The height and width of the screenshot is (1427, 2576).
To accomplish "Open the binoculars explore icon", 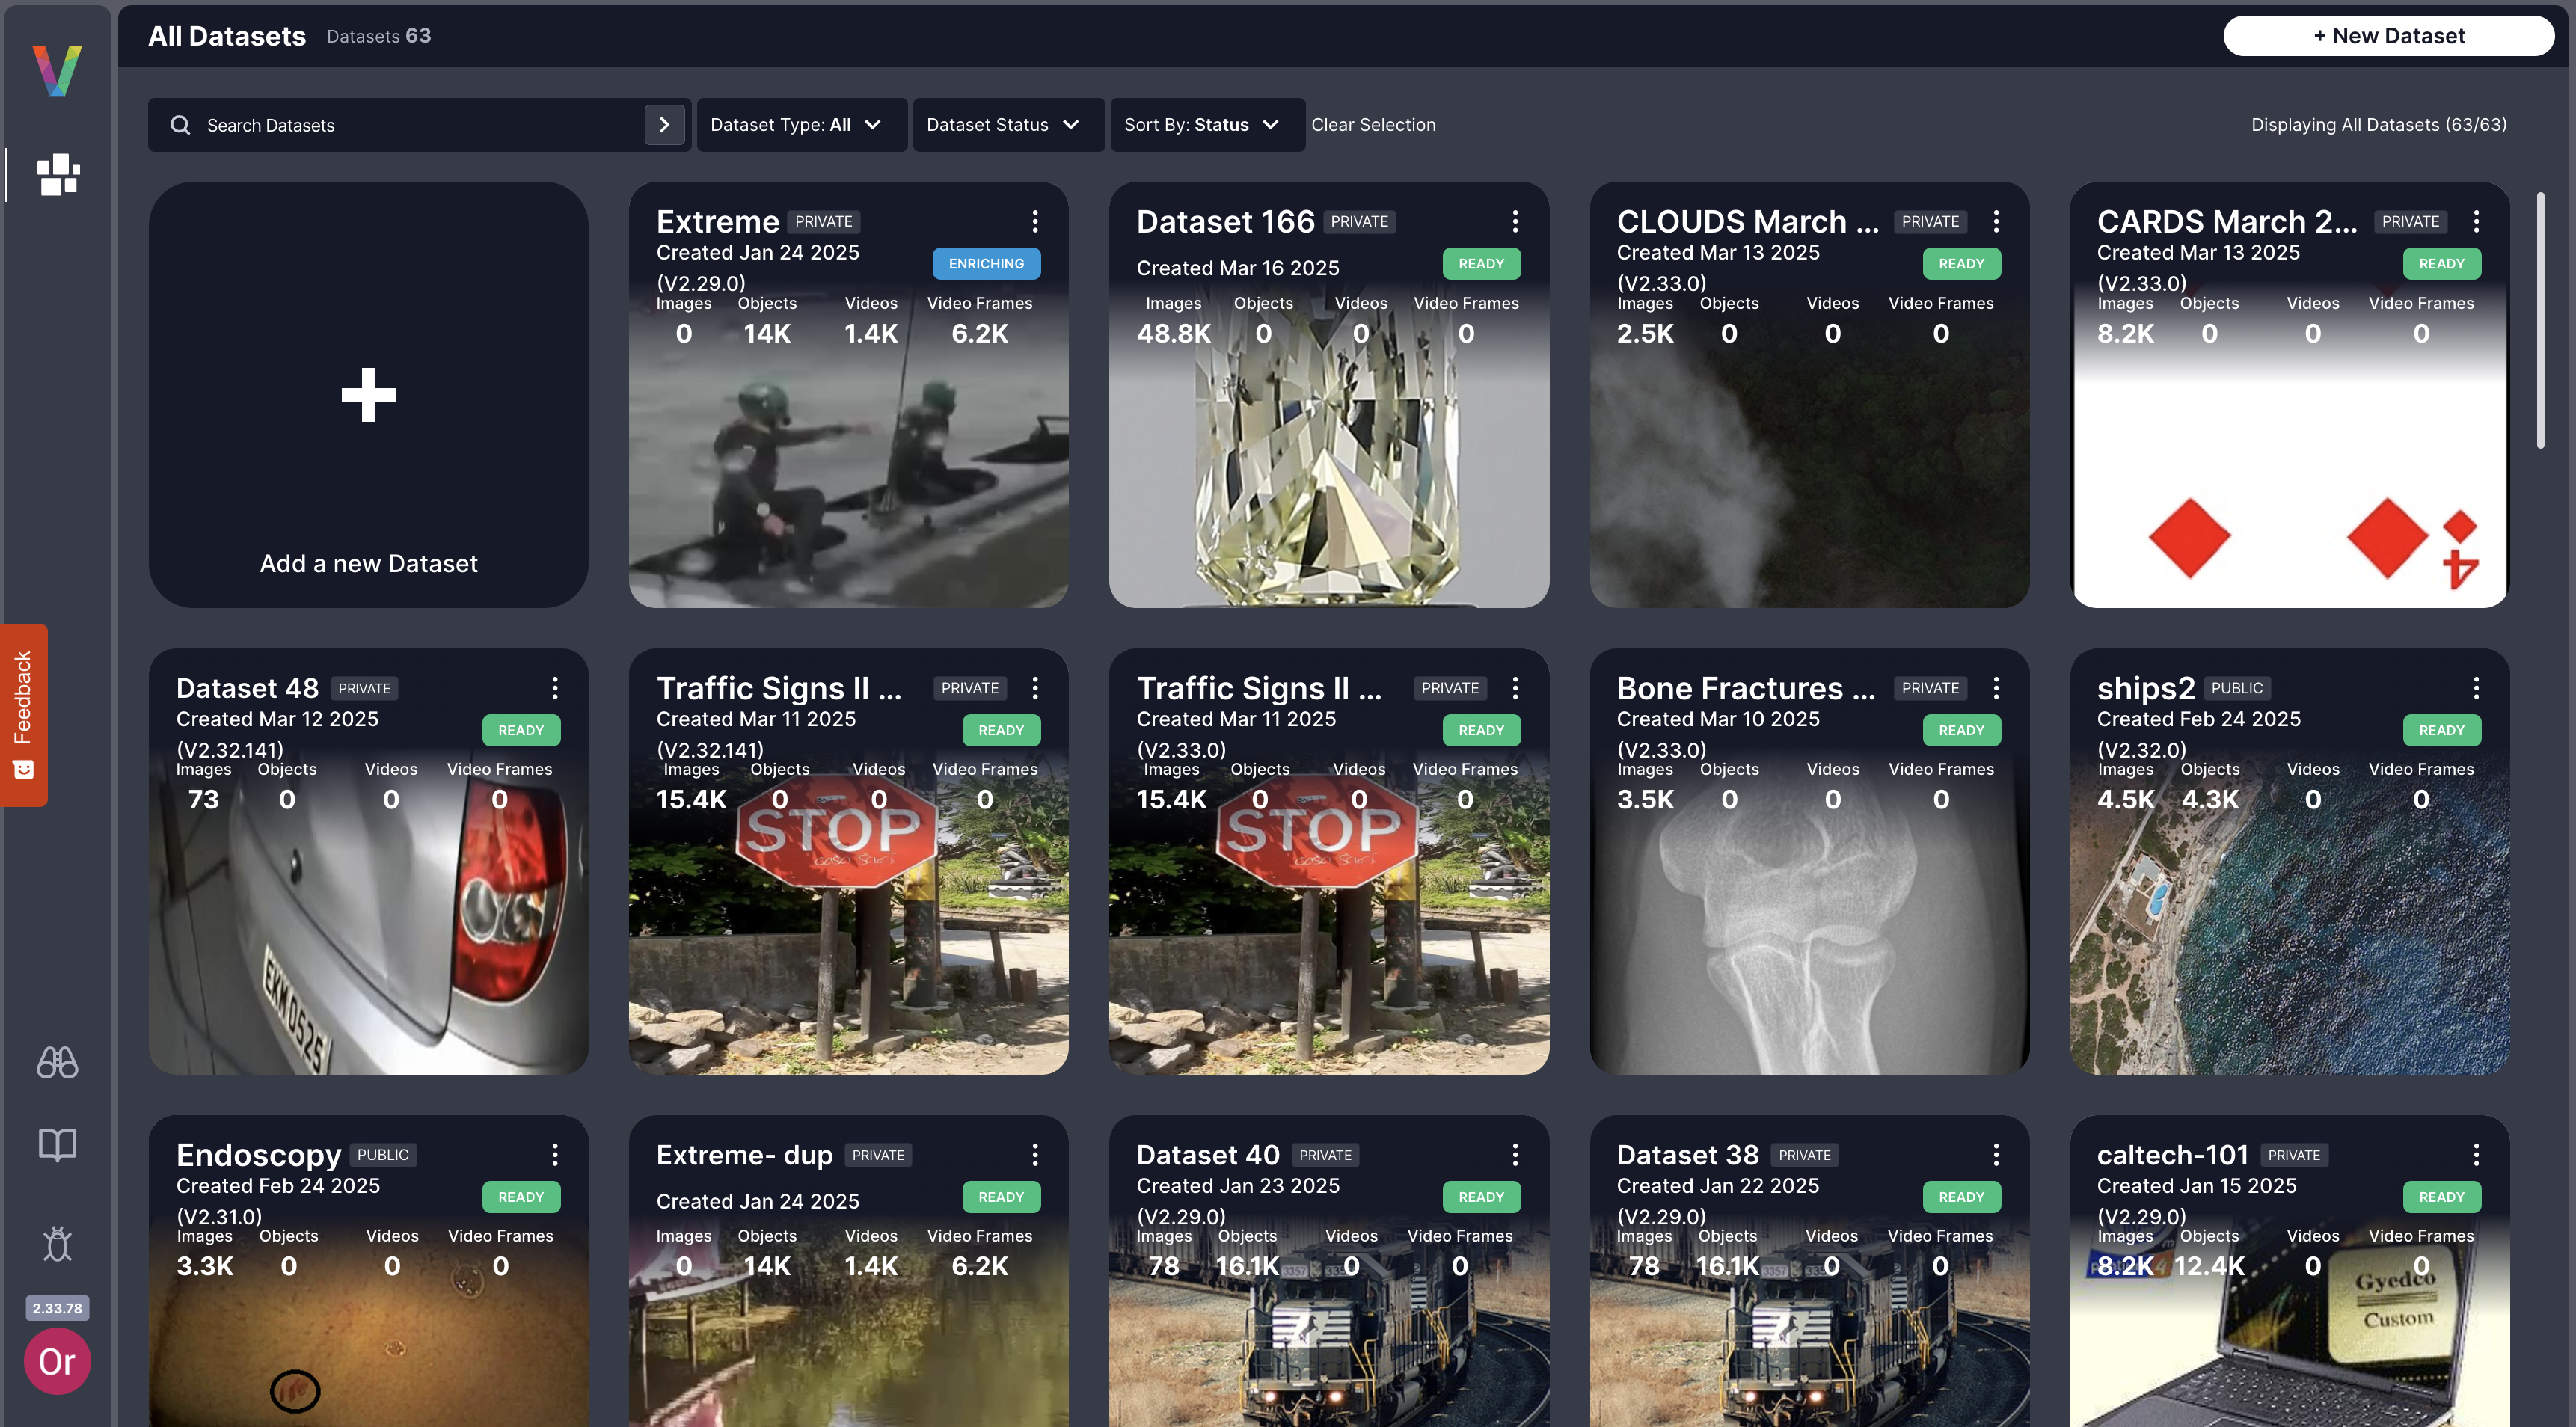I will [57, 1062].
